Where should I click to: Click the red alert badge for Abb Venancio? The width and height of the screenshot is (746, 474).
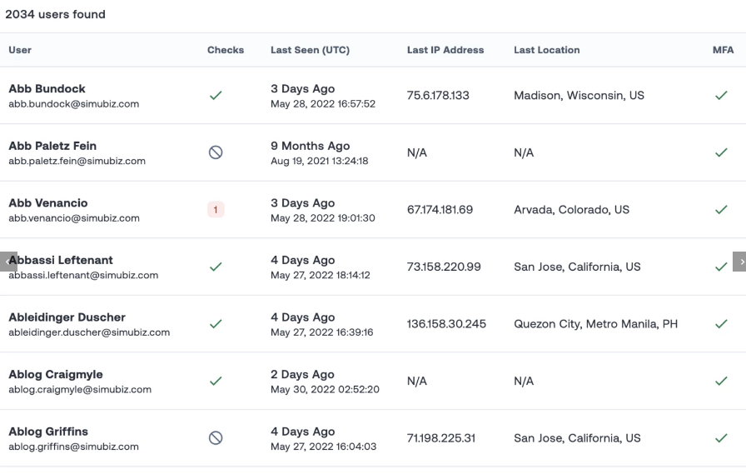pos(216,210)
